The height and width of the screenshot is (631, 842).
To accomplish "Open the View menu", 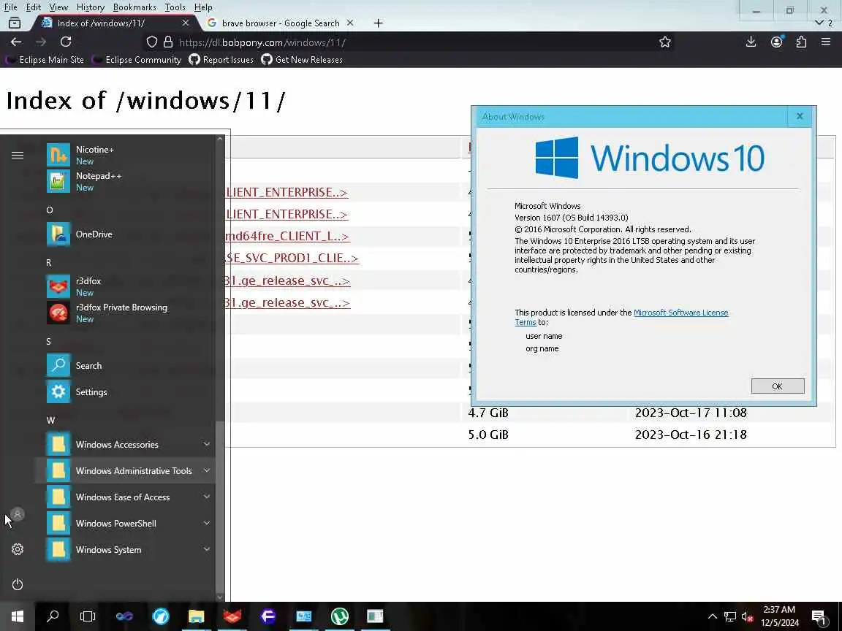I will point(58,7).
